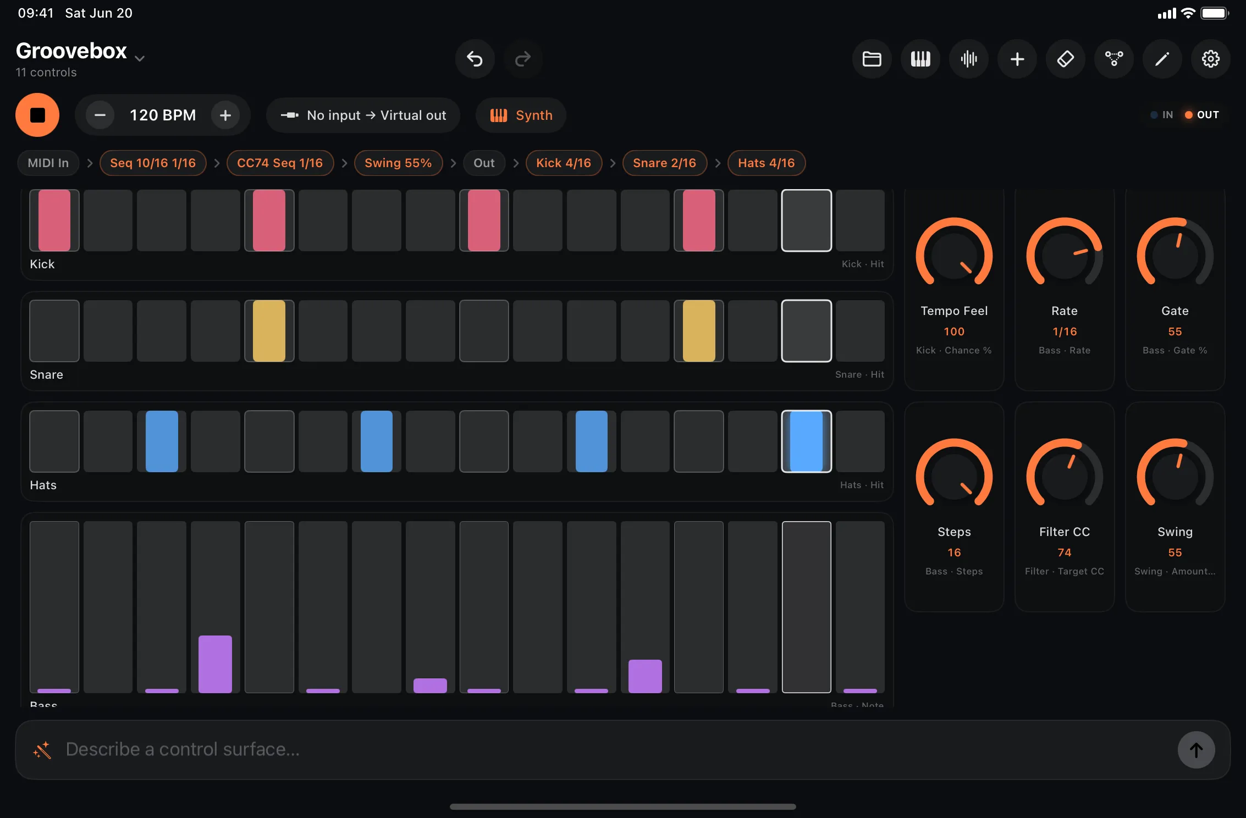1246x818 pixels.
Task: Enable the first Snare step
Action: (x=54, y=331)
